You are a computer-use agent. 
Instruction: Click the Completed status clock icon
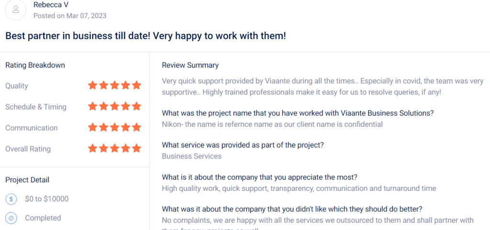pos(11,218)
